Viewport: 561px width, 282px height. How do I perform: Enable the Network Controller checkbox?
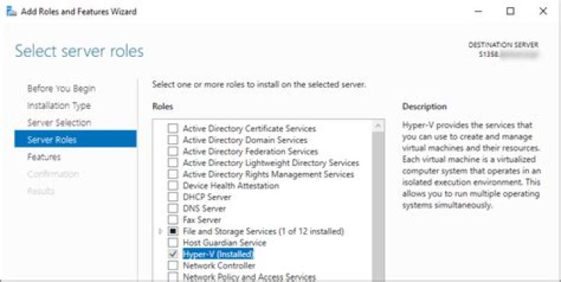[173, 266]
